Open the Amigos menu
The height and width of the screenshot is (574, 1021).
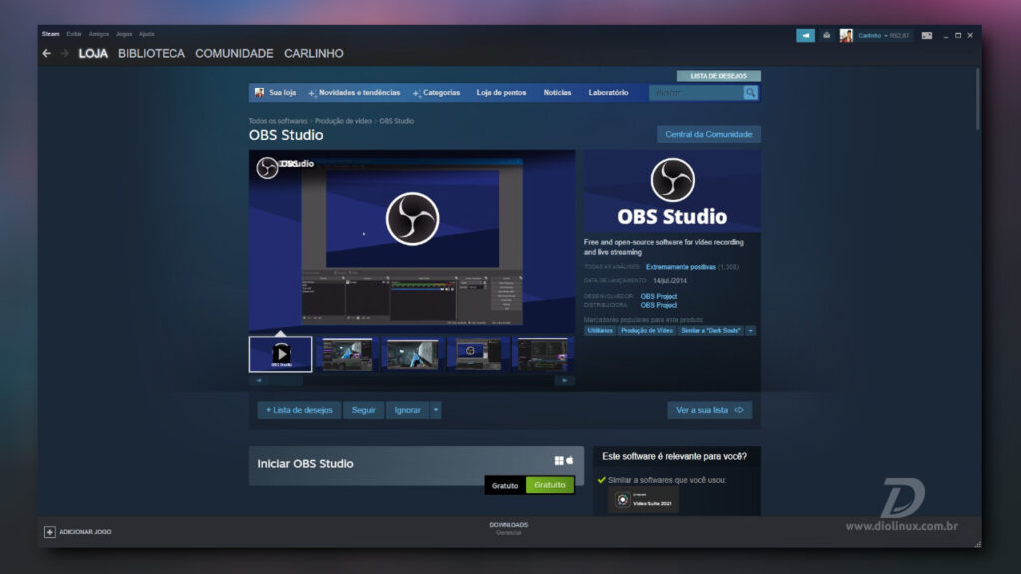tap(99, 34)
